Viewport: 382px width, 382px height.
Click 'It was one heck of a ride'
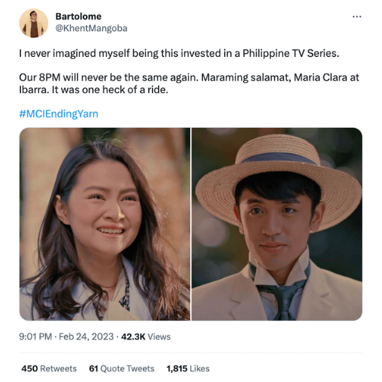(x=110, y=90)
